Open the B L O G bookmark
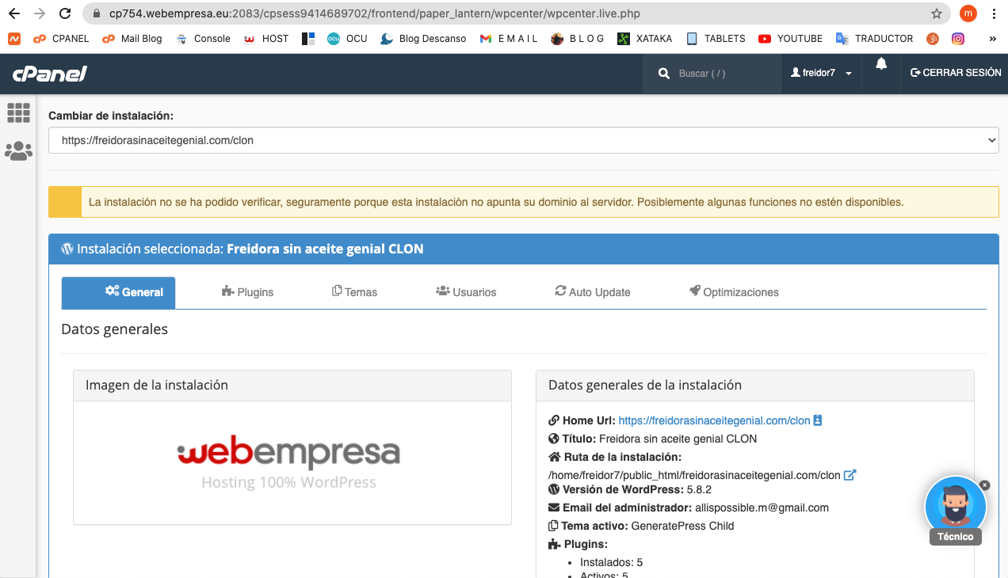 click(x=577, y=38)
